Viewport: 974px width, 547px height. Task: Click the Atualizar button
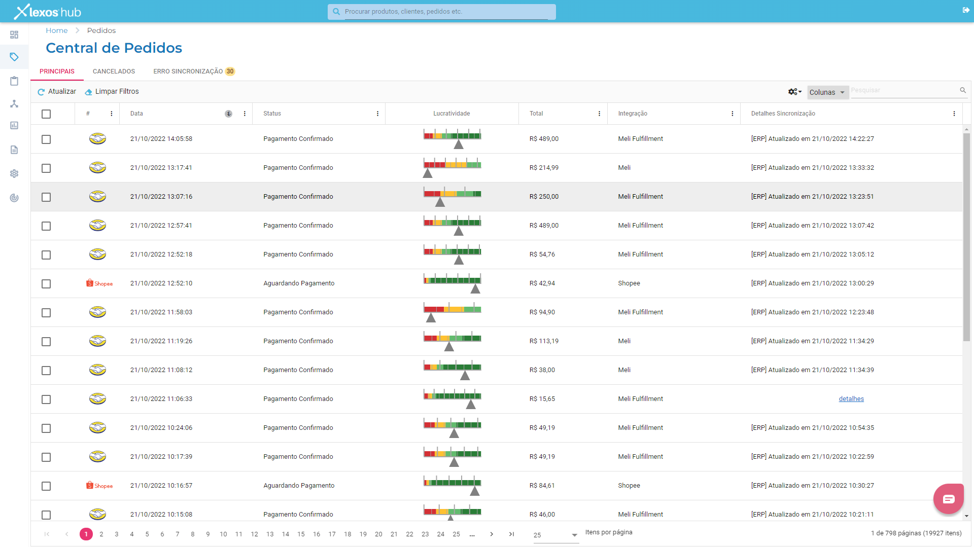57,92
